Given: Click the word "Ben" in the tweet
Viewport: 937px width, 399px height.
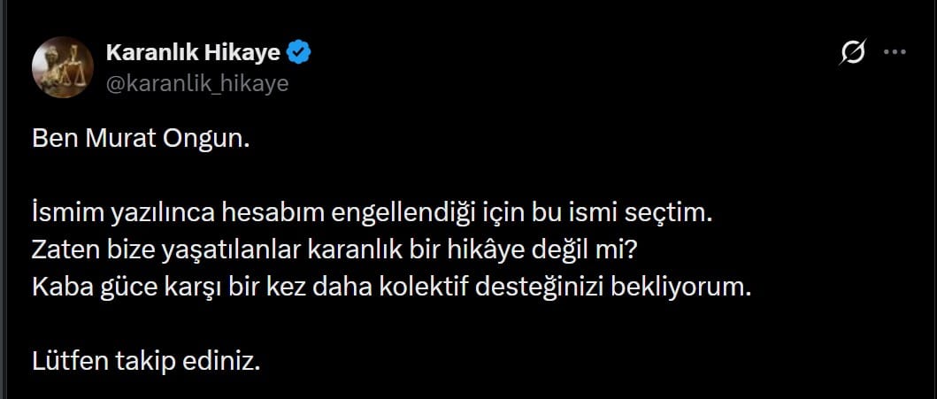Looking at the screenshot, I should point(50,139).
